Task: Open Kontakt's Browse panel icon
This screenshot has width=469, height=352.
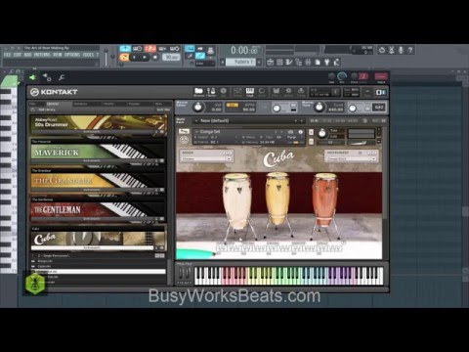Action: 198,92
